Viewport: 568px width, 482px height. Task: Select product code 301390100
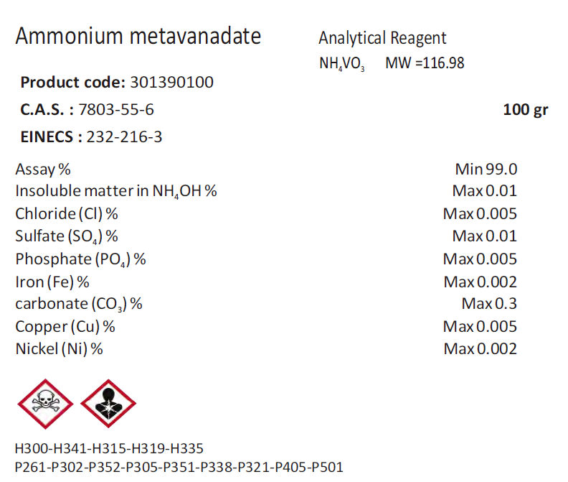pos(171,83)
